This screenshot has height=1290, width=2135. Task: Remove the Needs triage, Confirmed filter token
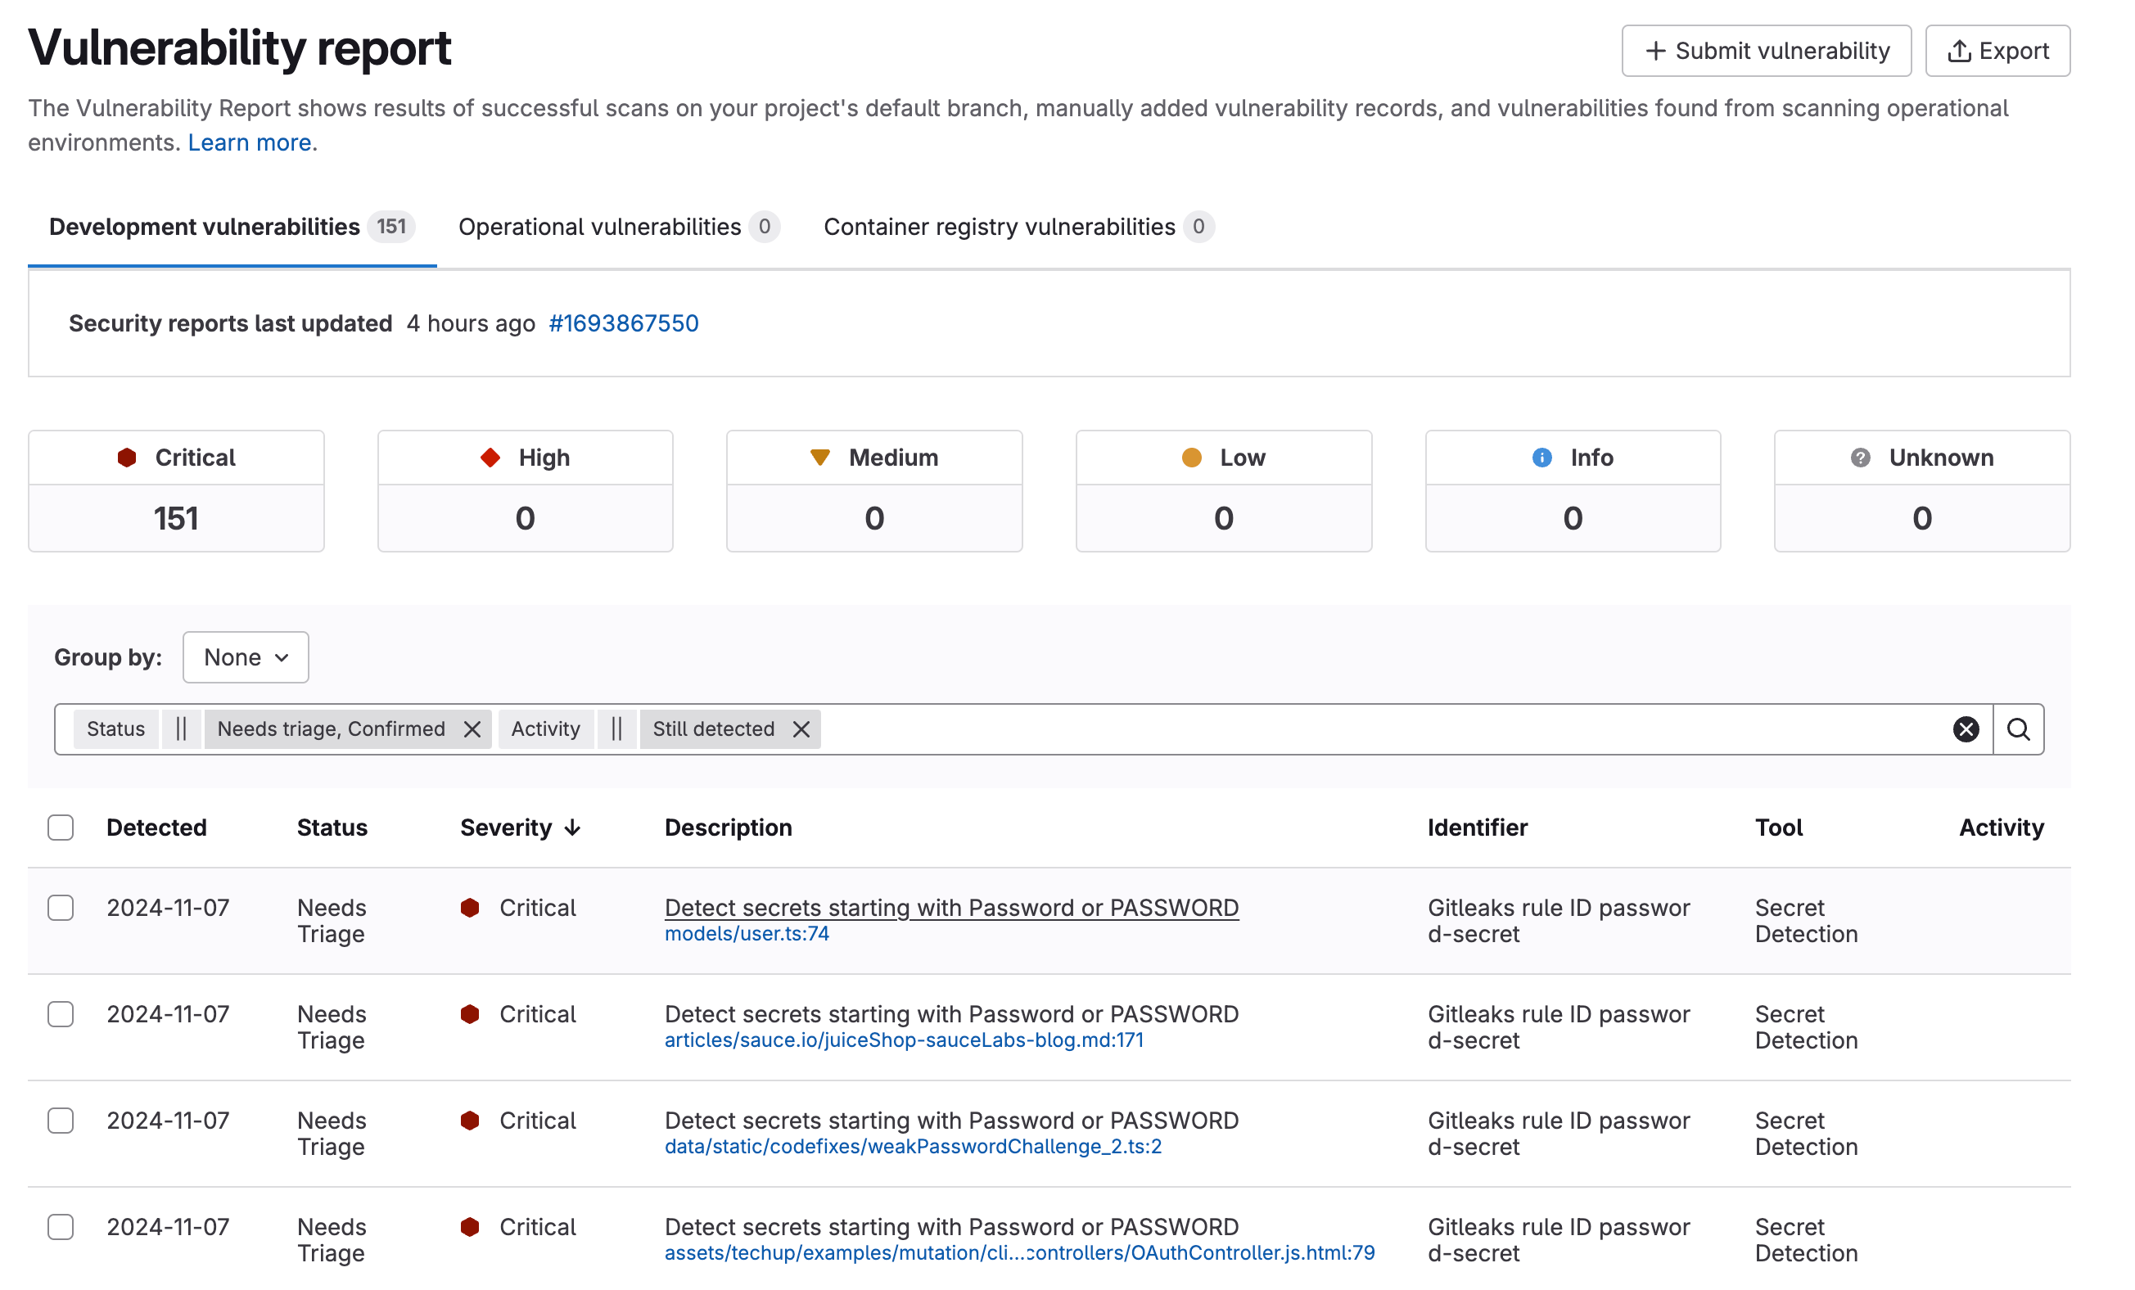point(472,728)
